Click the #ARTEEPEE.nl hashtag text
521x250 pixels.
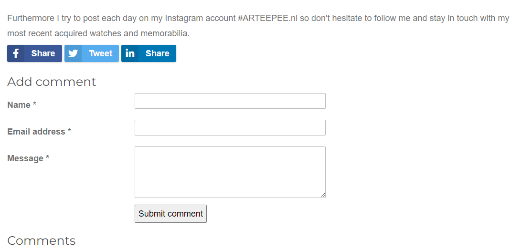tap(267, 19)
